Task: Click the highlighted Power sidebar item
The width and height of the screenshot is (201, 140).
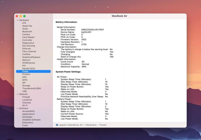Action: pos(25,71)
